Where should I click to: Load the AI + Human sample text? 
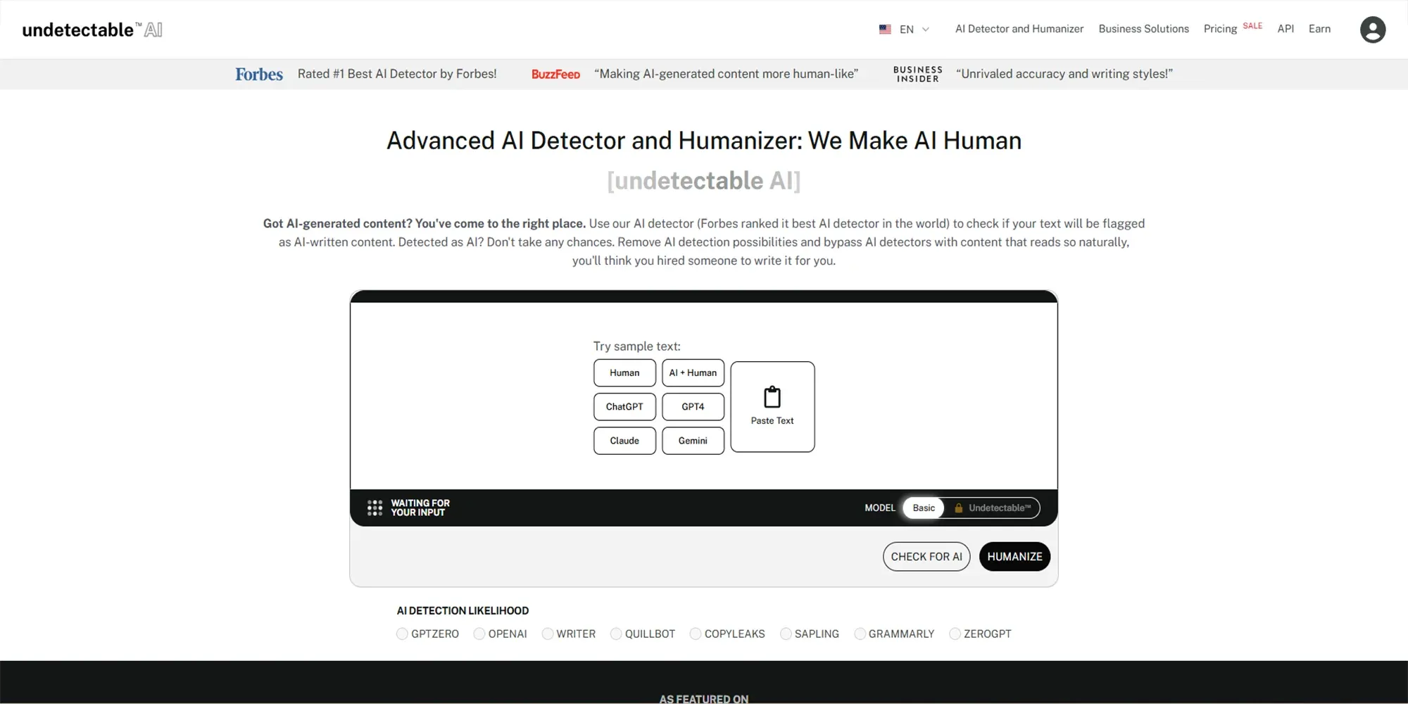click(x=693, y=373)
